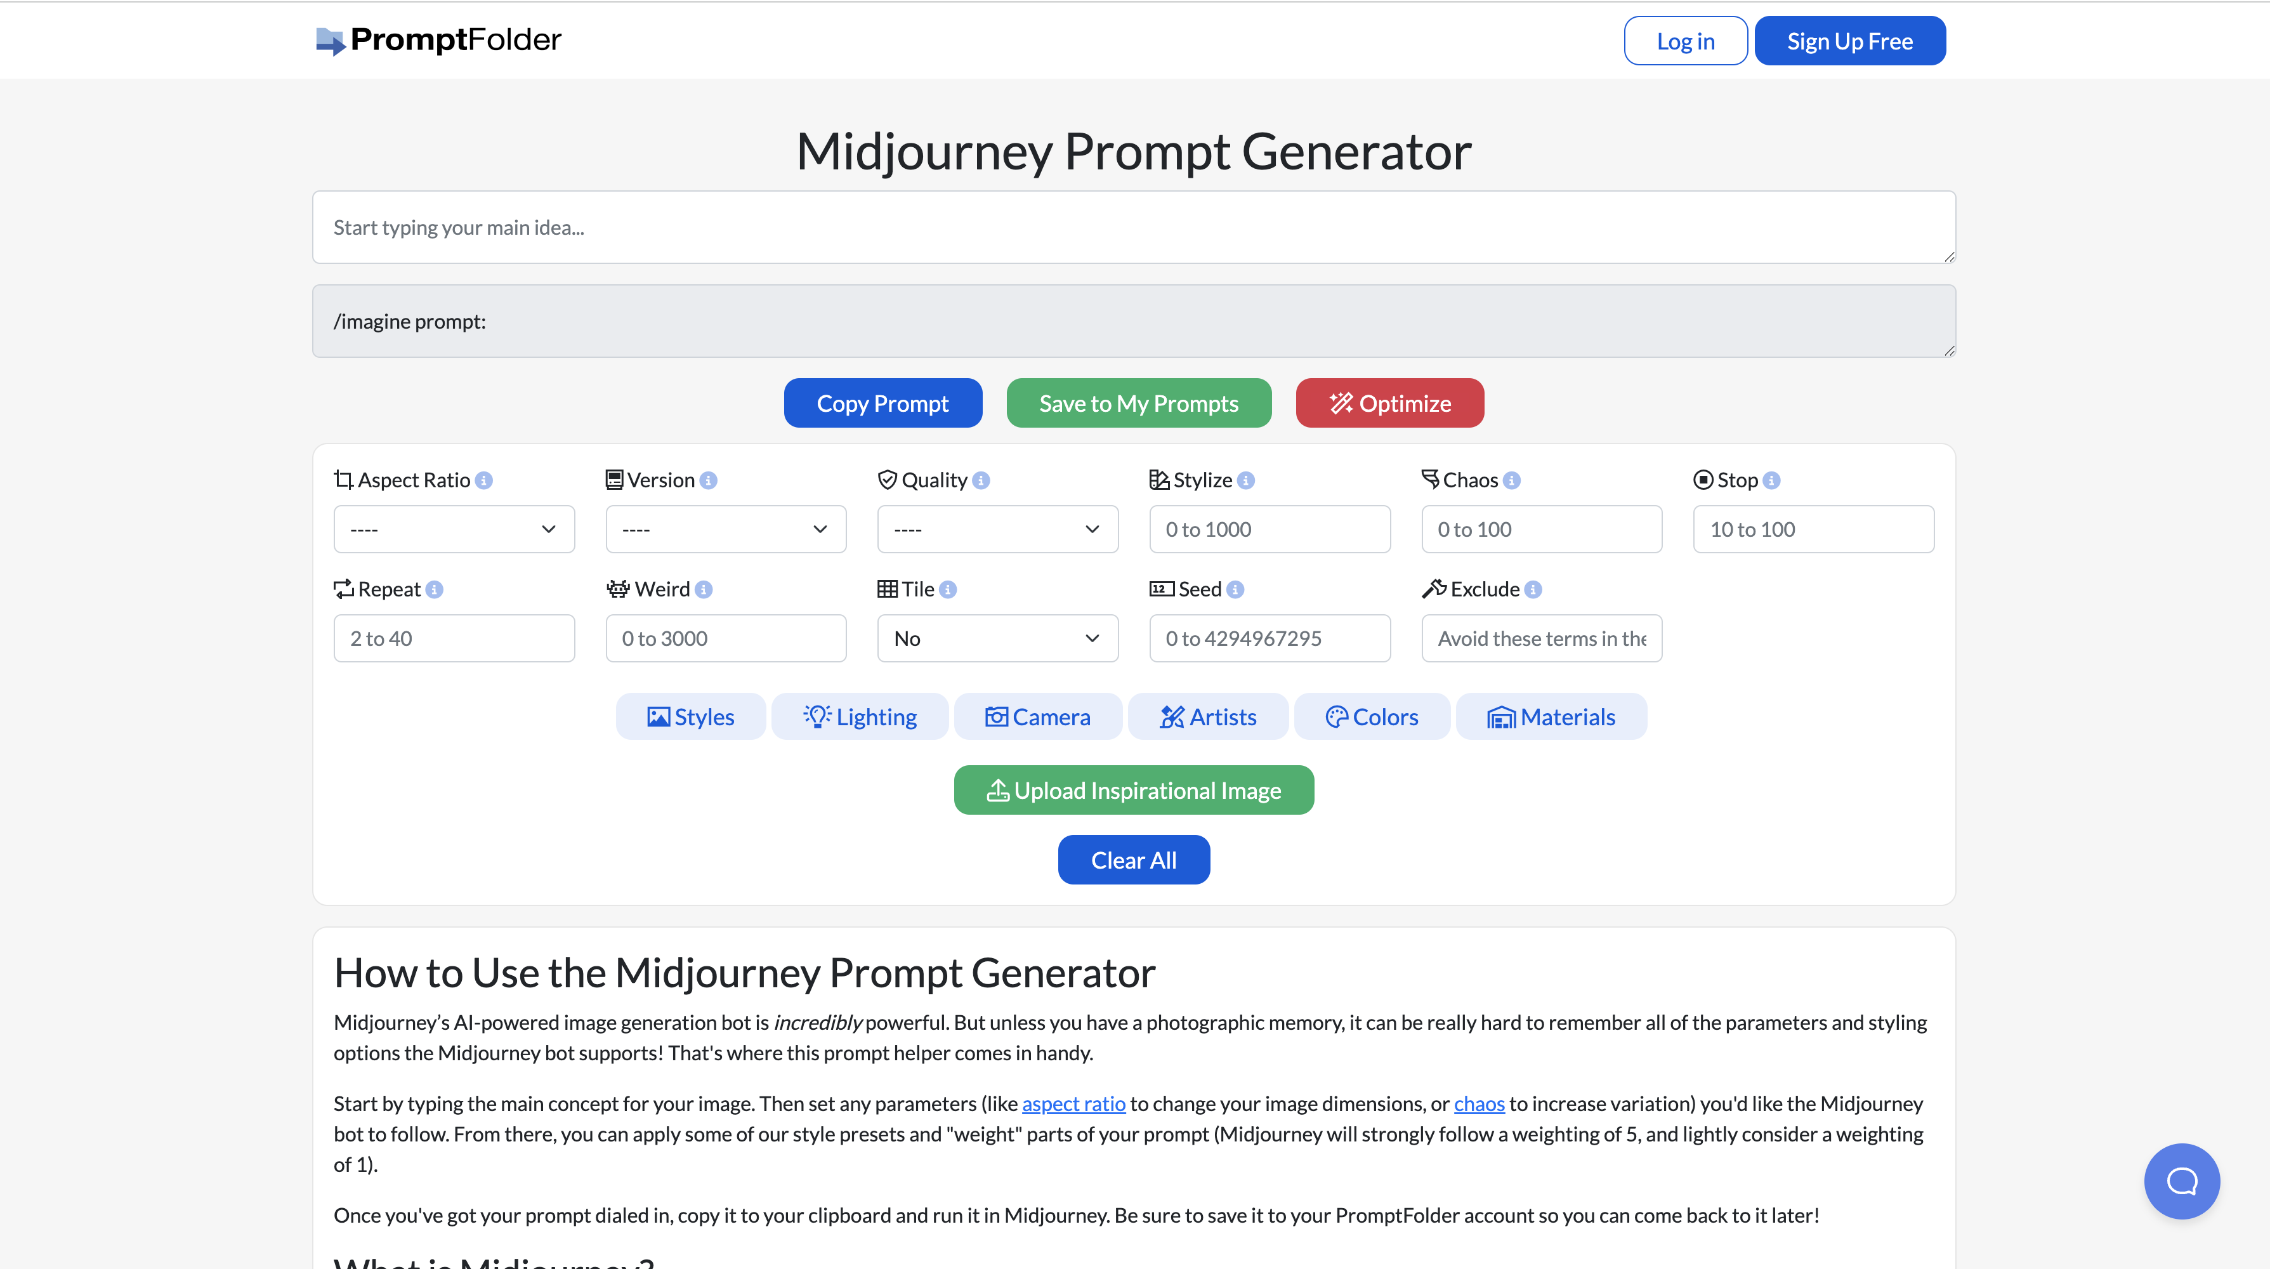Viewport: 2270px width, 1269px height.
Task: Expand the Quality dropdown
Action: [997, 530]
